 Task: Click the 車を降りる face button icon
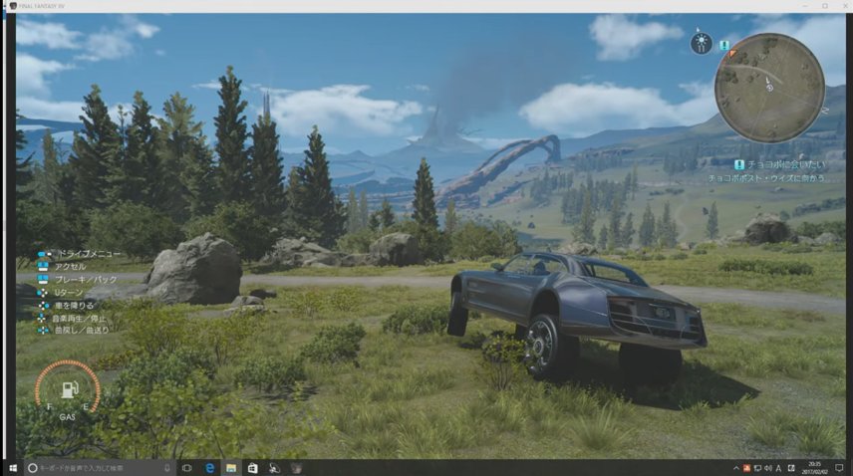(x=44, y=306)
